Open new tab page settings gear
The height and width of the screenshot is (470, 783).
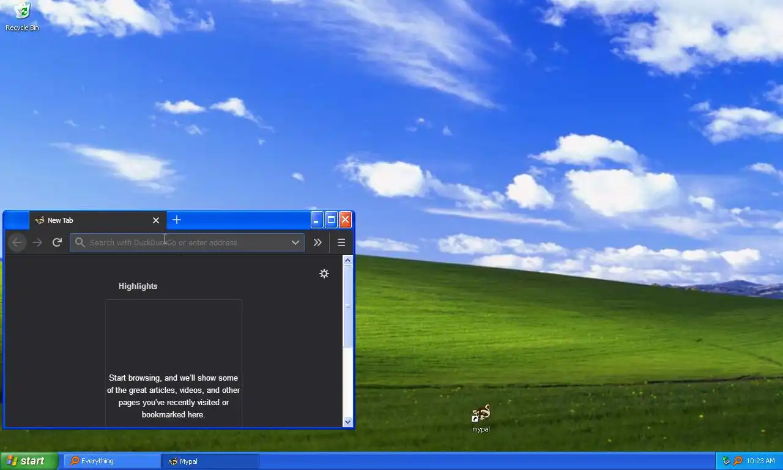[x=324, y=274]
